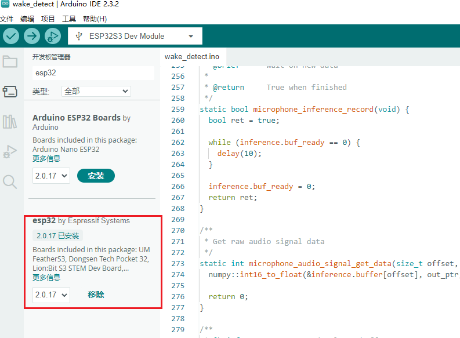Click the Arduino IDE title bar logo

tap(5, 4)
